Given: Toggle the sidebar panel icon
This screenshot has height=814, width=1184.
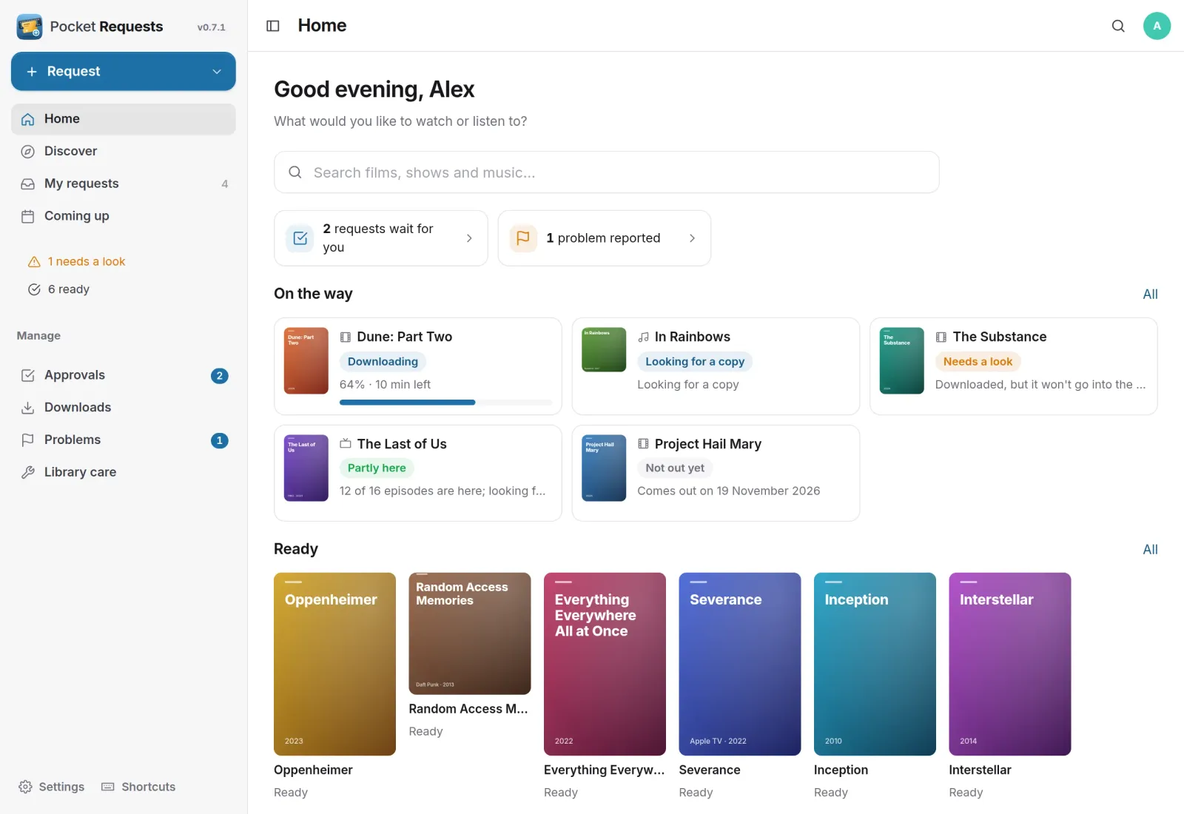Looking at the screenshot, I should click(x=273, y=26).
